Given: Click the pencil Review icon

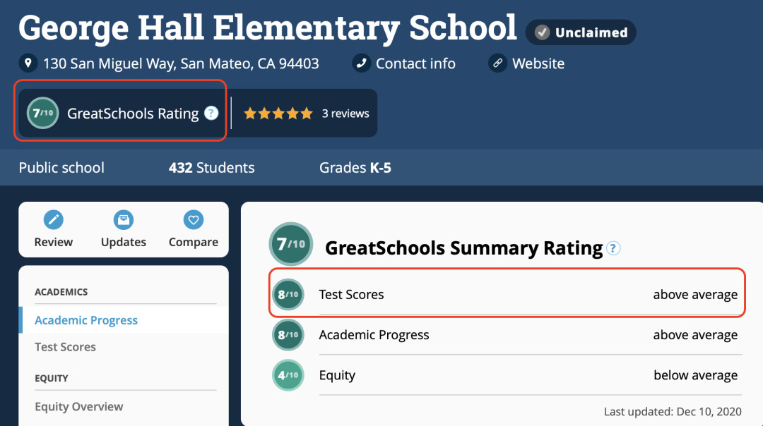Looking at the screenshot, I should pyautogui.click(x=54, y=219).
